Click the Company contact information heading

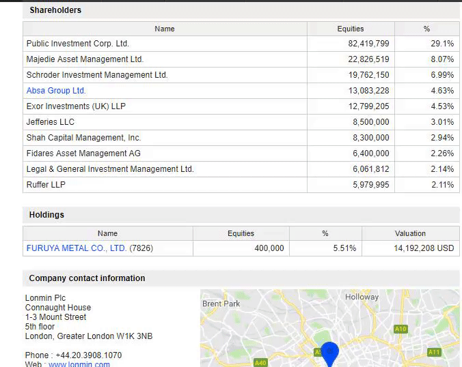click(87, 278)
